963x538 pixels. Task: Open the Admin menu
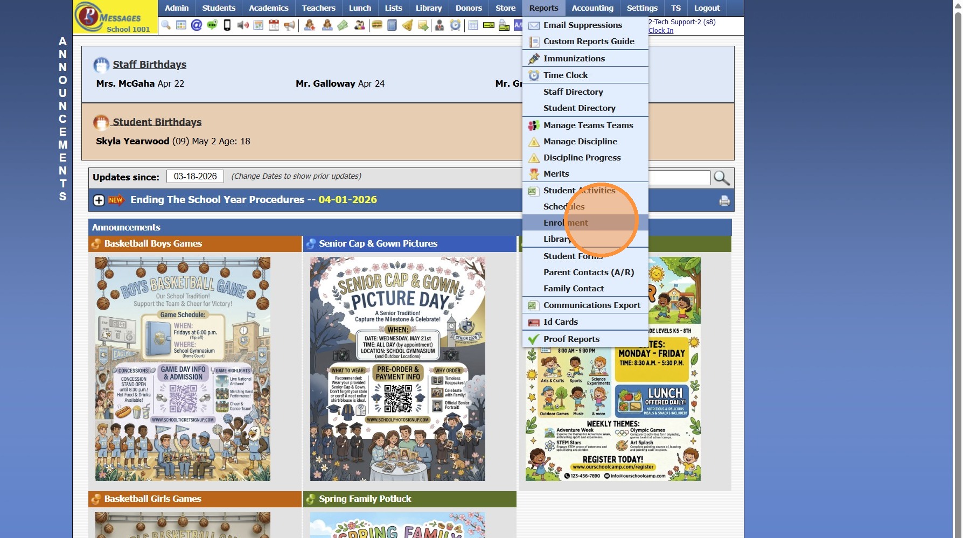(x=177, y=8)
